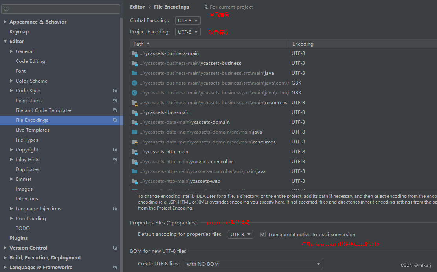The height and width of the screenshot is (272, 437).
Task: Expand the Build, Execution, Deployment section
Action: point(5,257)
